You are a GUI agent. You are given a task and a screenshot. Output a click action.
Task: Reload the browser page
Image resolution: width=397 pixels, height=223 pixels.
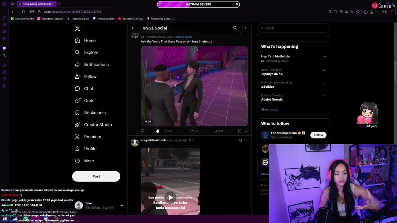tap(24, 12)
